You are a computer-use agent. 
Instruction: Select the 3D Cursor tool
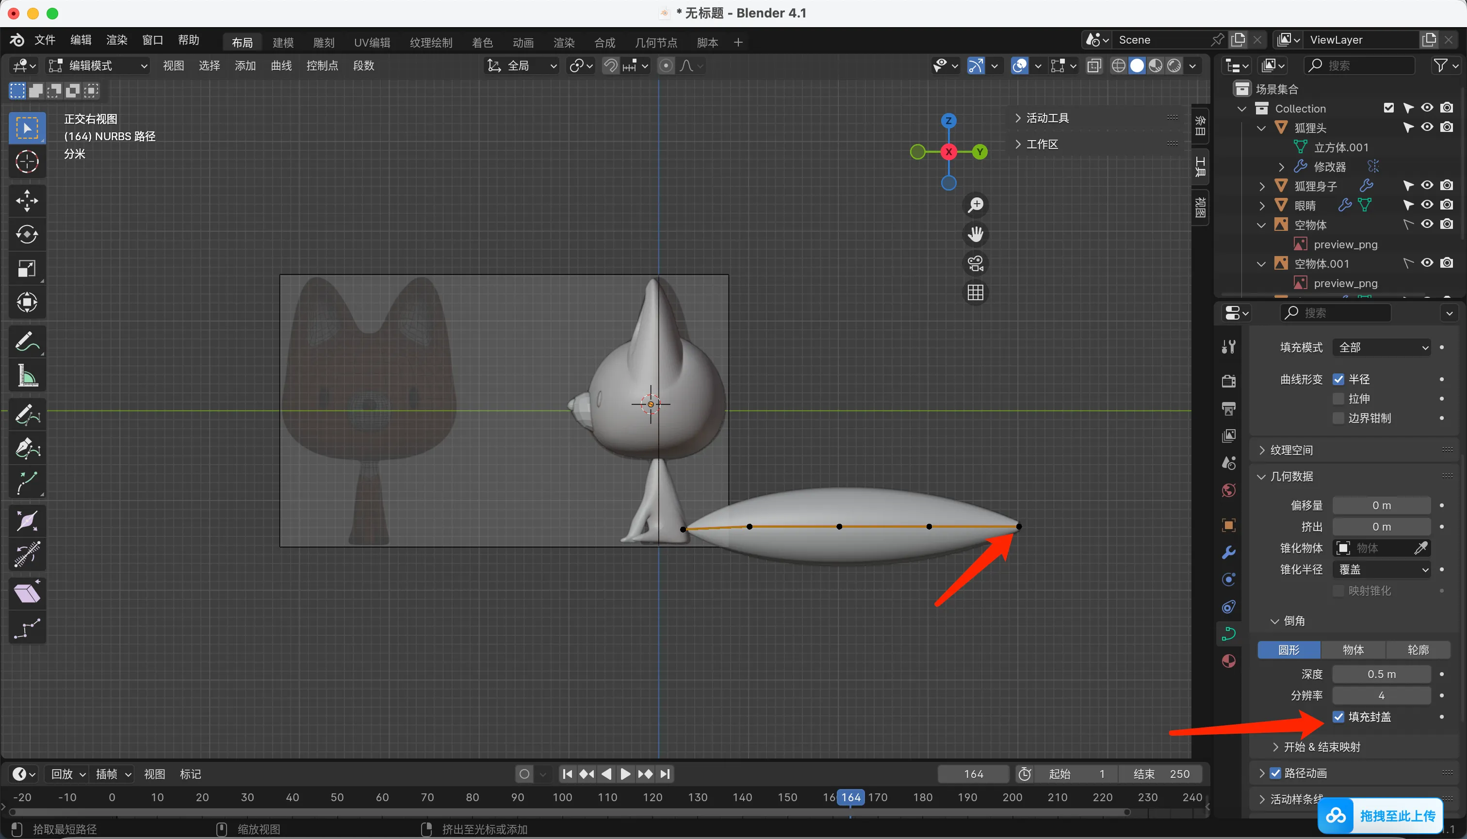click(x=27, y=162)
